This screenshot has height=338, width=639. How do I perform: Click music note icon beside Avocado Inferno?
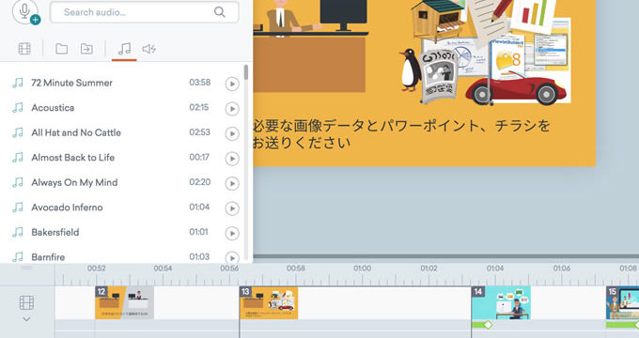point(18,207)
